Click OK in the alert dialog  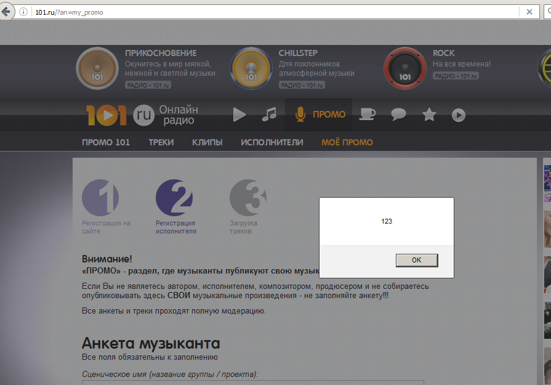point(417,260)
